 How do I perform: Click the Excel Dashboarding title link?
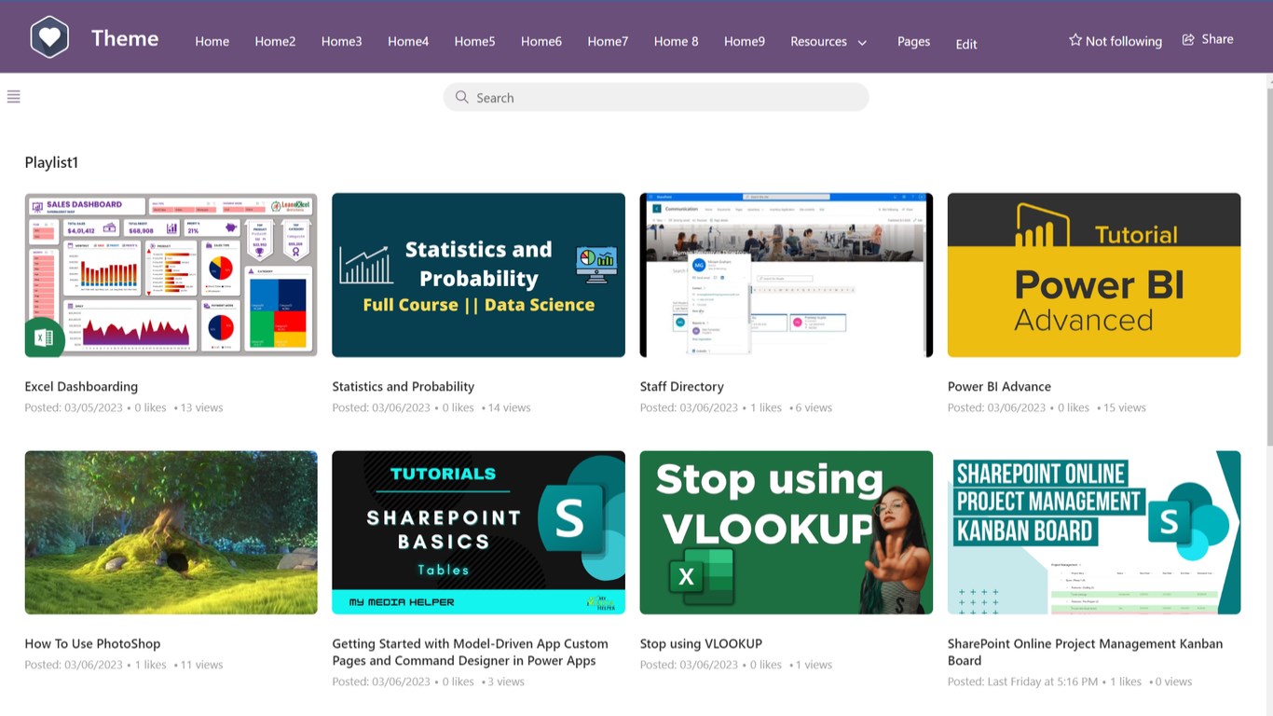[x=81, y=386]
